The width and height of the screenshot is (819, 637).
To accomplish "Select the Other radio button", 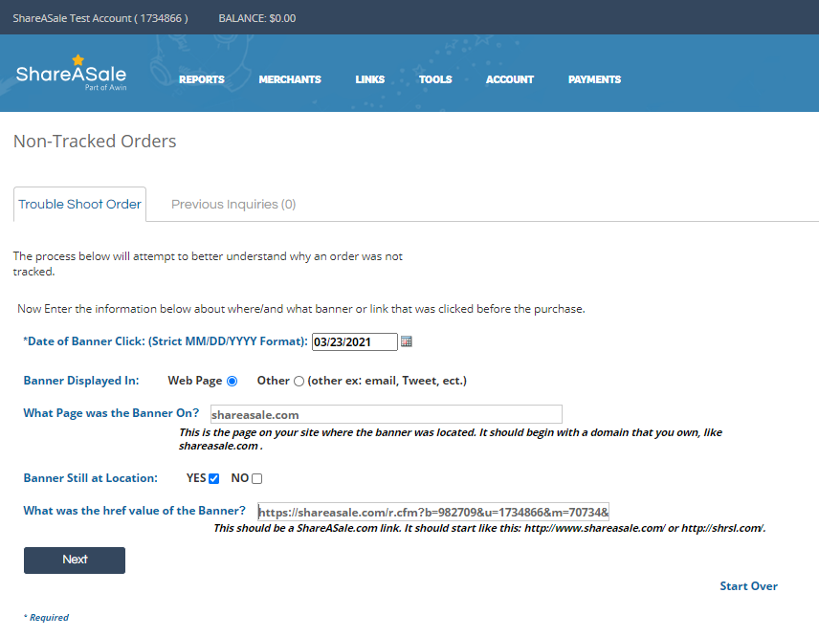I will click(x=299, y=381).
